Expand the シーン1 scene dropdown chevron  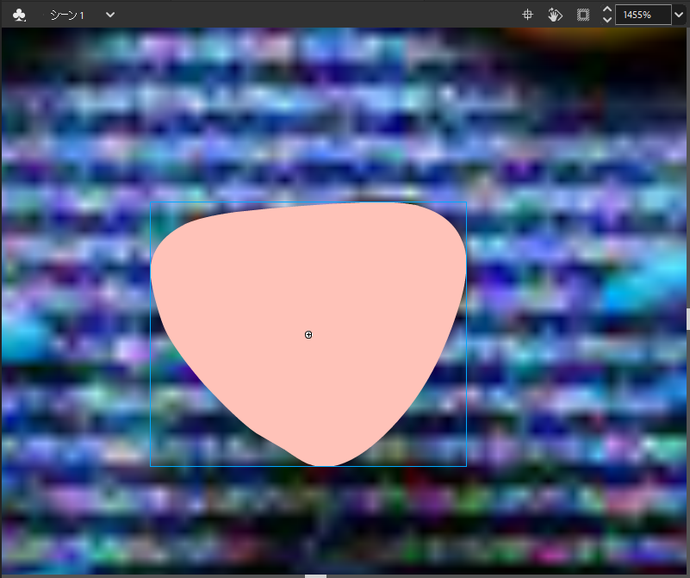(109, 15)
